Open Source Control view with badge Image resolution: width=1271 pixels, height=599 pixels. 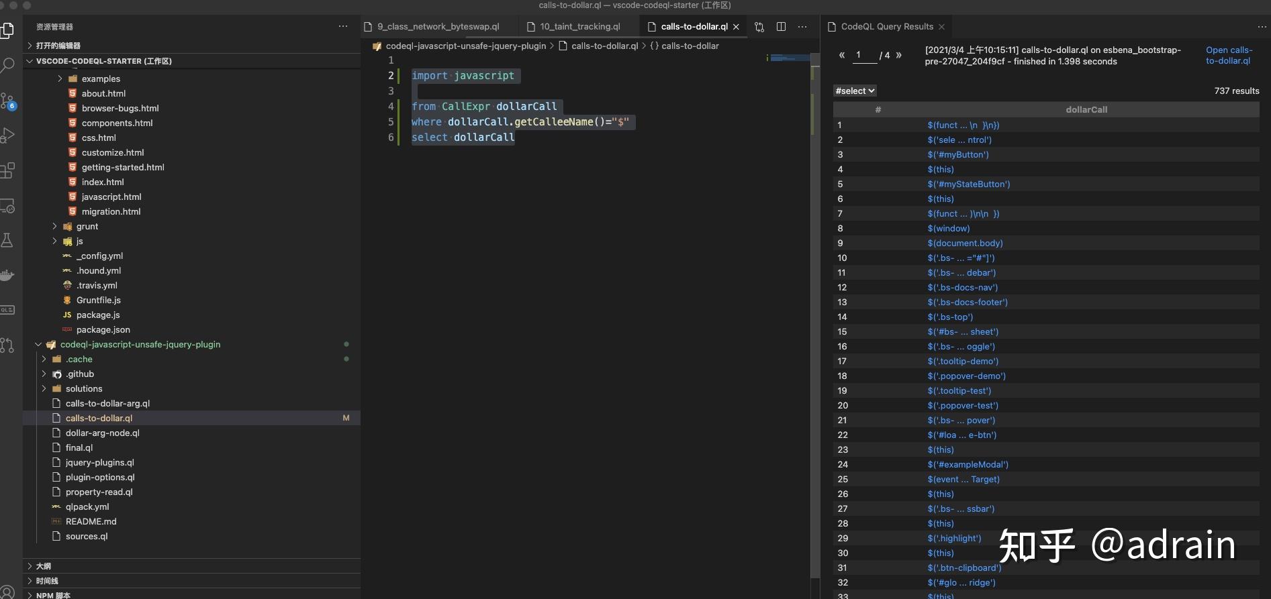tap(7, 101)
